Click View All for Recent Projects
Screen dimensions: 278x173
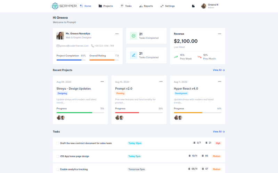pyautogui.click(x=219, y=70)
